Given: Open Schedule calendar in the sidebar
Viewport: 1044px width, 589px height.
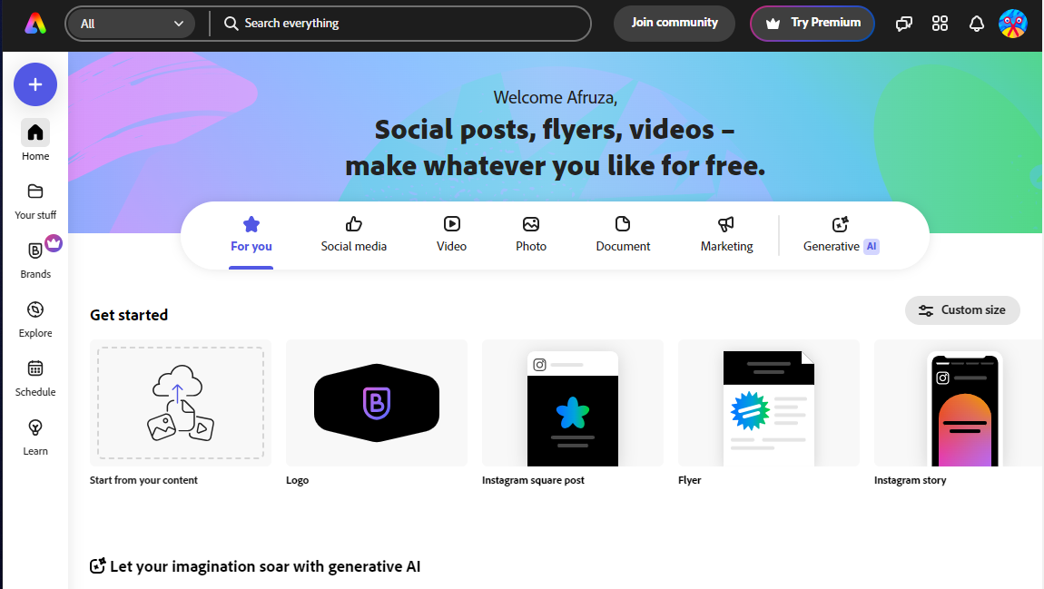Looking at the screenshot, I should (35, 378).
